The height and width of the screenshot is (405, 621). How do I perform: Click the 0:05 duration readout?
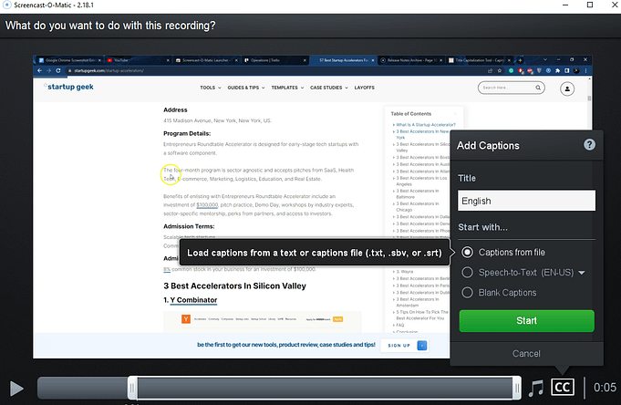[605, 387]
